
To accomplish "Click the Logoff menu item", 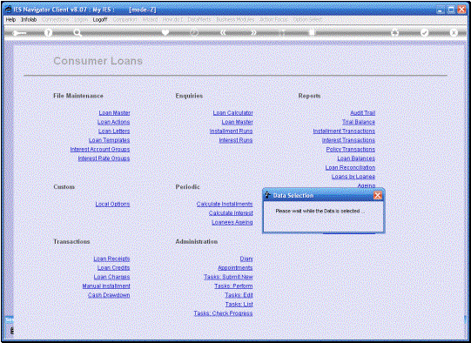I will tap(100, 19).
